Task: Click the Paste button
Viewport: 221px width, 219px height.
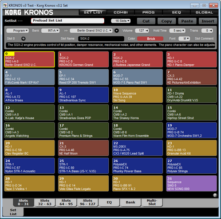Action: pos(187,21)
